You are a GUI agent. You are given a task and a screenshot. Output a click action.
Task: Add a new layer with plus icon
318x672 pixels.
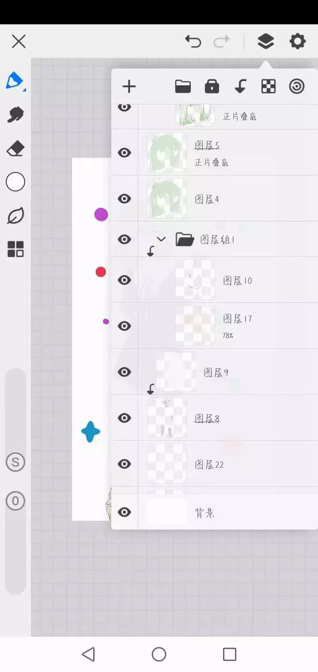click(x=129, y=87)
